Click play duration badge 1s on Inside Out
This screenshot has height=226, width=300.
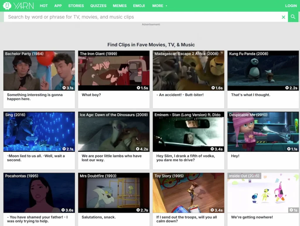294,210
